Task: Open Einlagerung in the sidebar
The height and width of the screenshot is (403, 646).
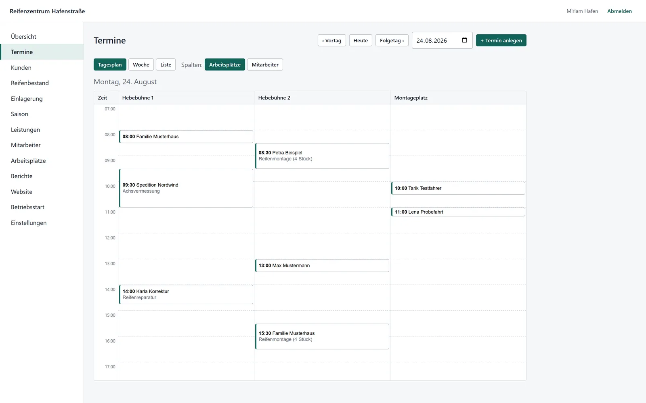Action: 42,98
